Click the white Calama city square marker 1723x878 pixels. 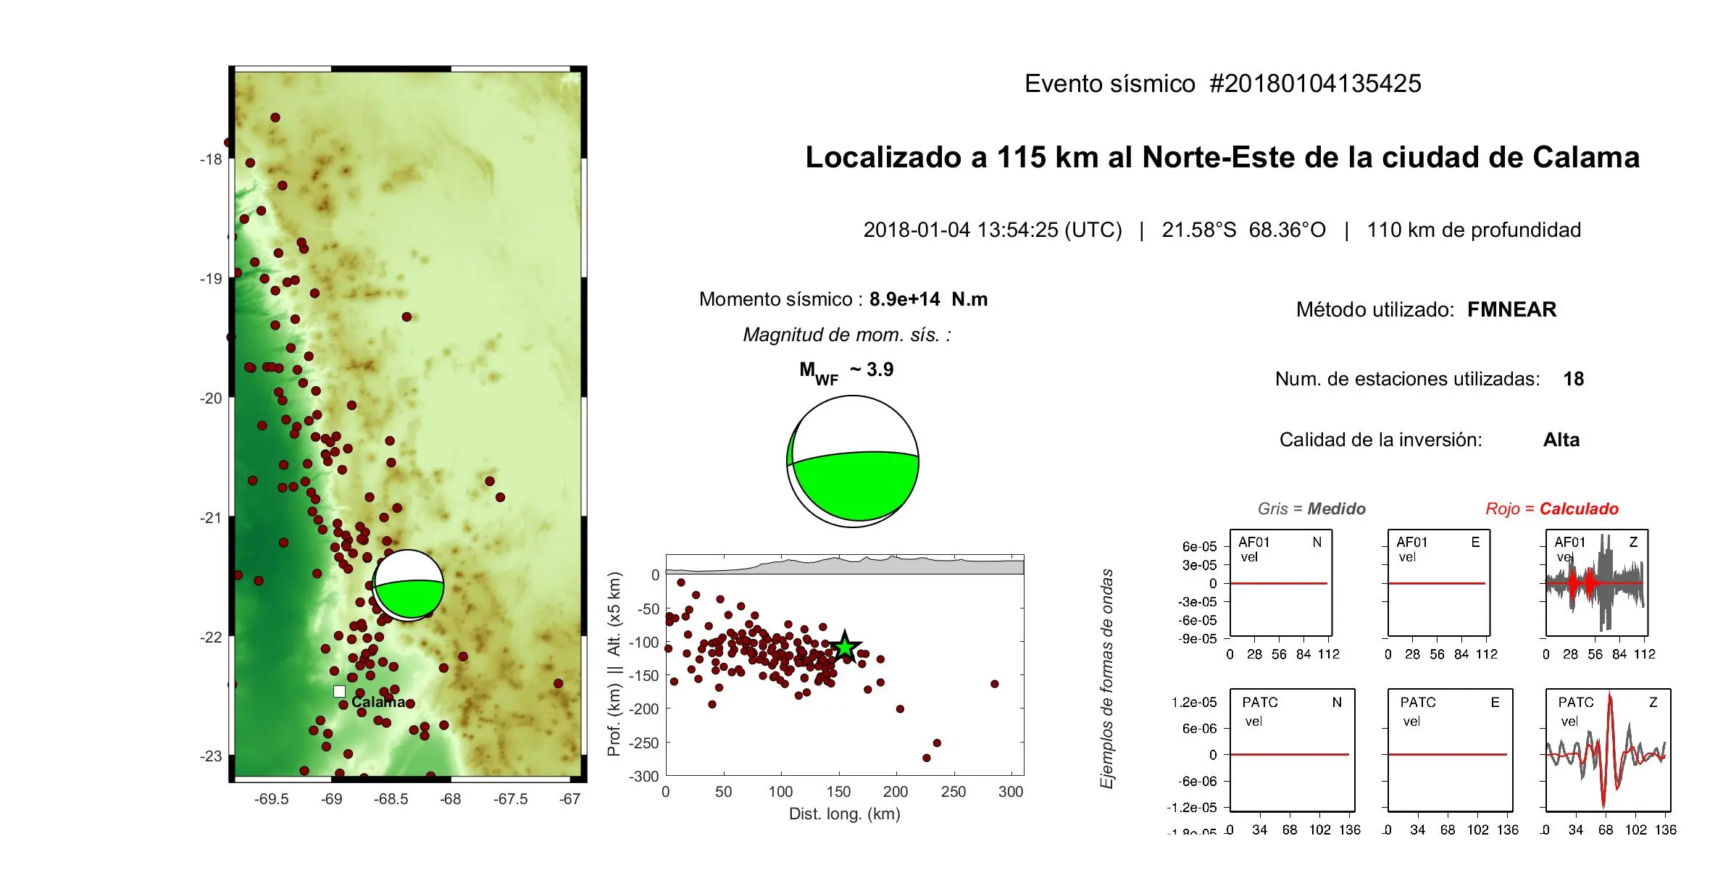[339, 692]
